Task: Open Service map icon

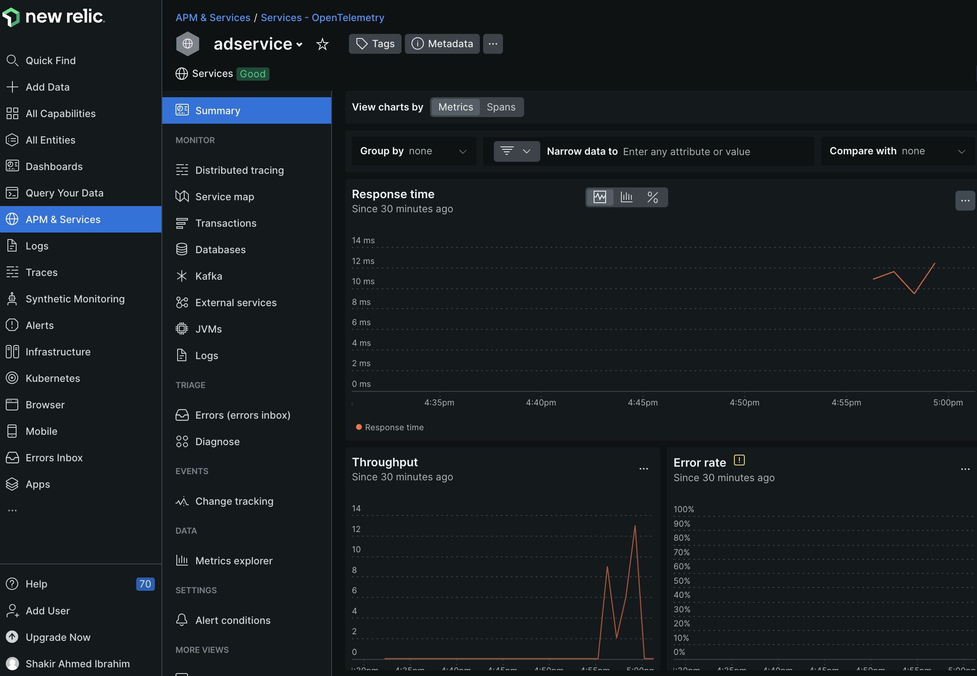Action: point(182,196)
